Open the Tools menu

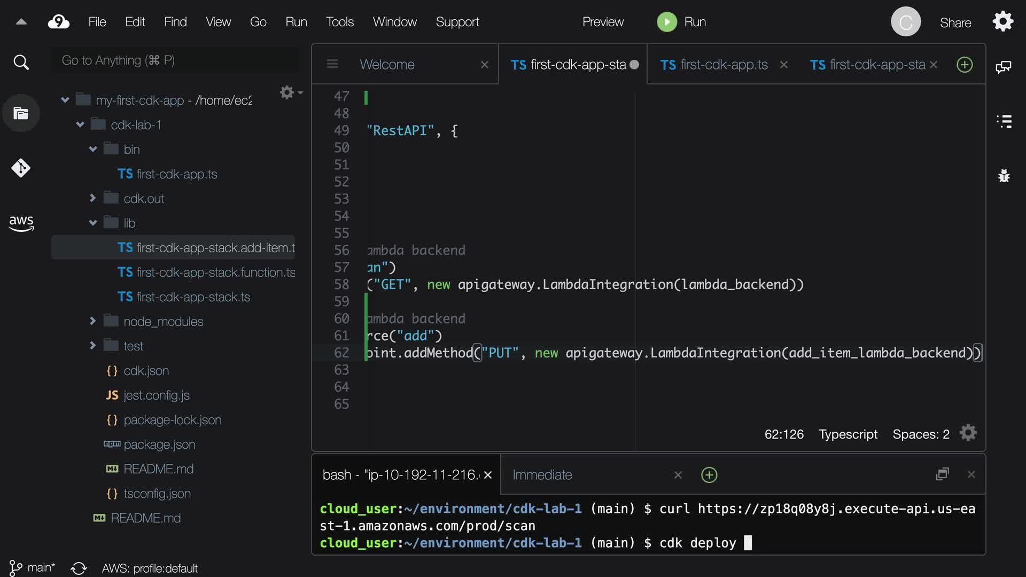(x=340, y=22)
